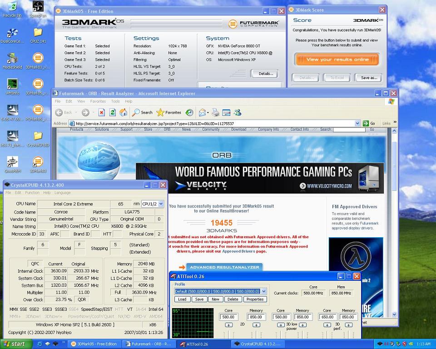Click the Back arrow in Internet Explorer
This screenshot has height=349, width=436.
click(59, 112)
